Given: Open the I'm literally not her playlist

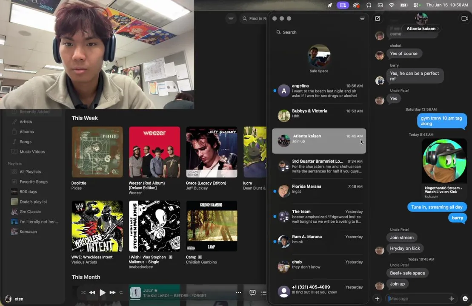Looking at the screenshot, I should coord(39,221).
